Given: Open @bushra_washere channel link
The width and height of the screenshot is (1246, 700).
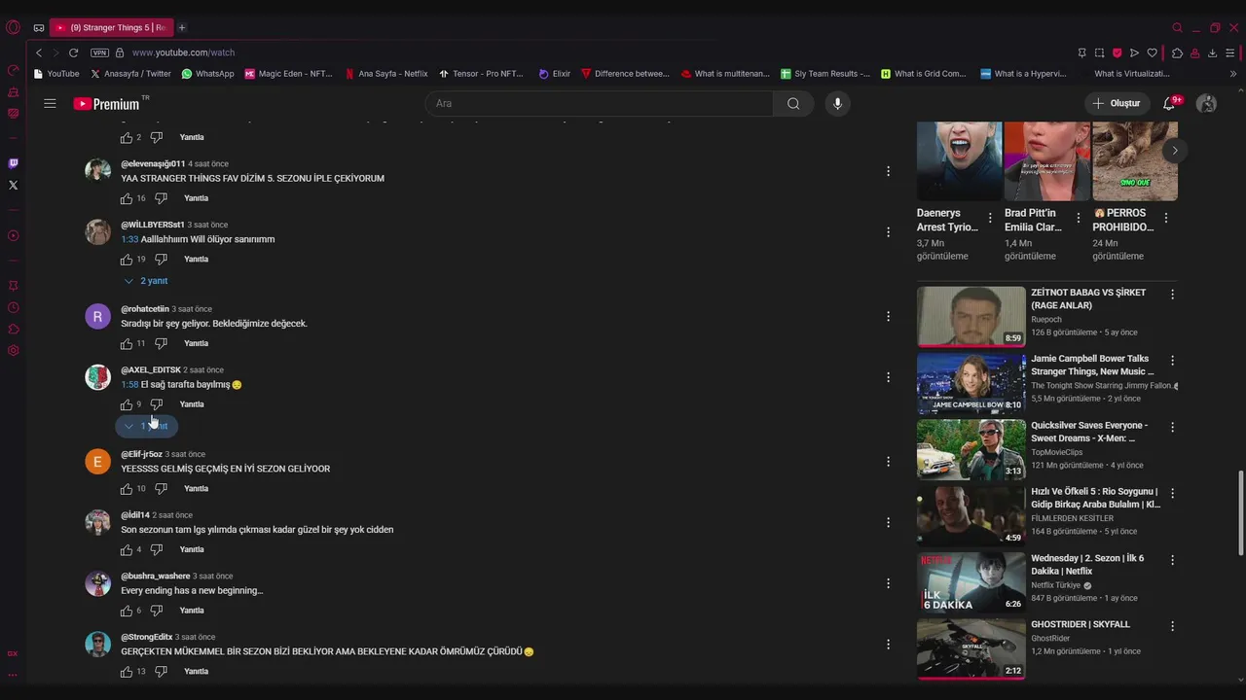Looking at the screenshot, I should click(x=156, y=577).
